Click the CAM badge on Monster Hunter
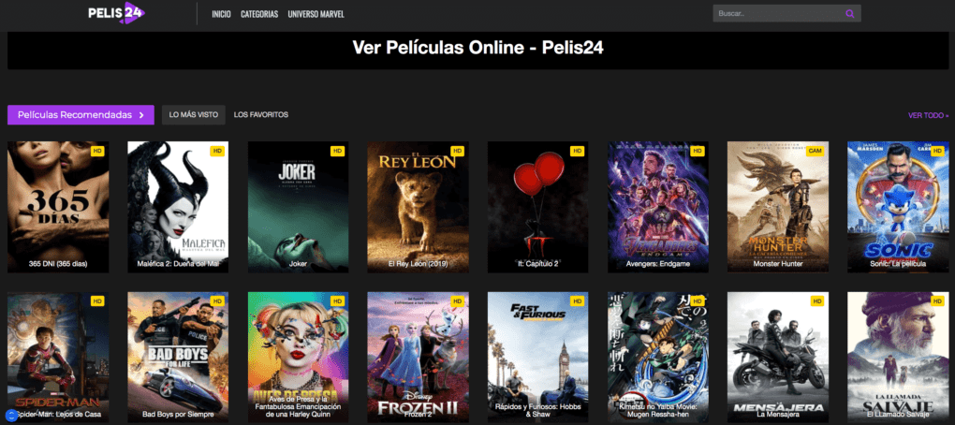Screen dimensions: 955x425 coord(815,151)
